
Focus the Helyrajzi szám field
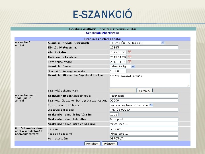pos(144,138)
